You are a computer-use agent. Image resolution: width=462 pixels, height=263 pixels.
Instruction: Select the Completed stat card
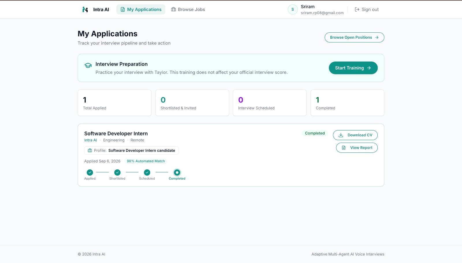347,103
